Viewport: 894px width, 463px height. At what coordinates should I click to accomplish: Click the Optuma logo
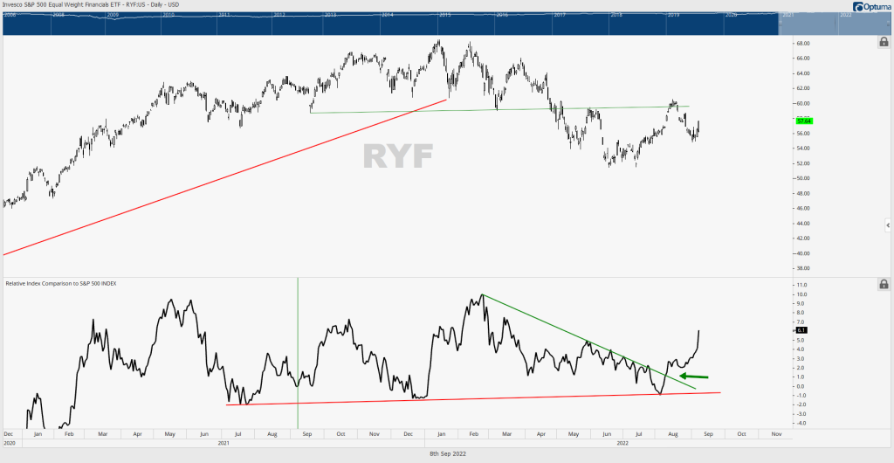[872, 6]
